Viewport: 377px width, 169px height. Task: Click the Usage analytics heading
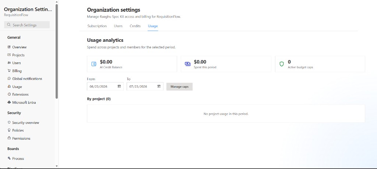[x=105, y=40]
